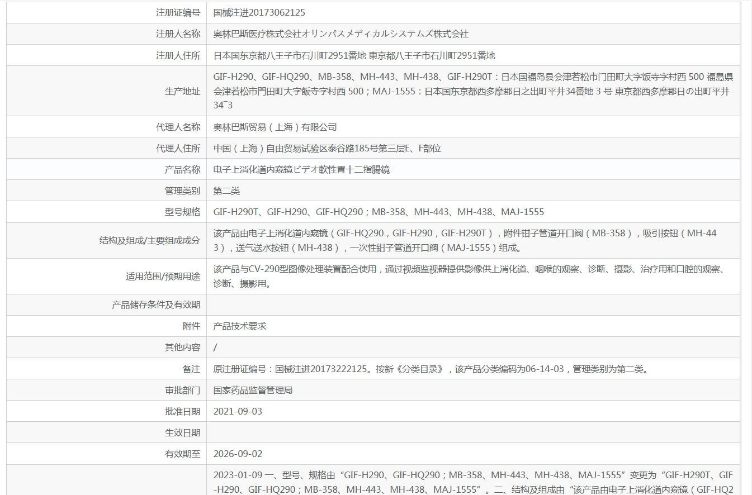Click the label "产品储存条件及有效期"

point(156,304)
